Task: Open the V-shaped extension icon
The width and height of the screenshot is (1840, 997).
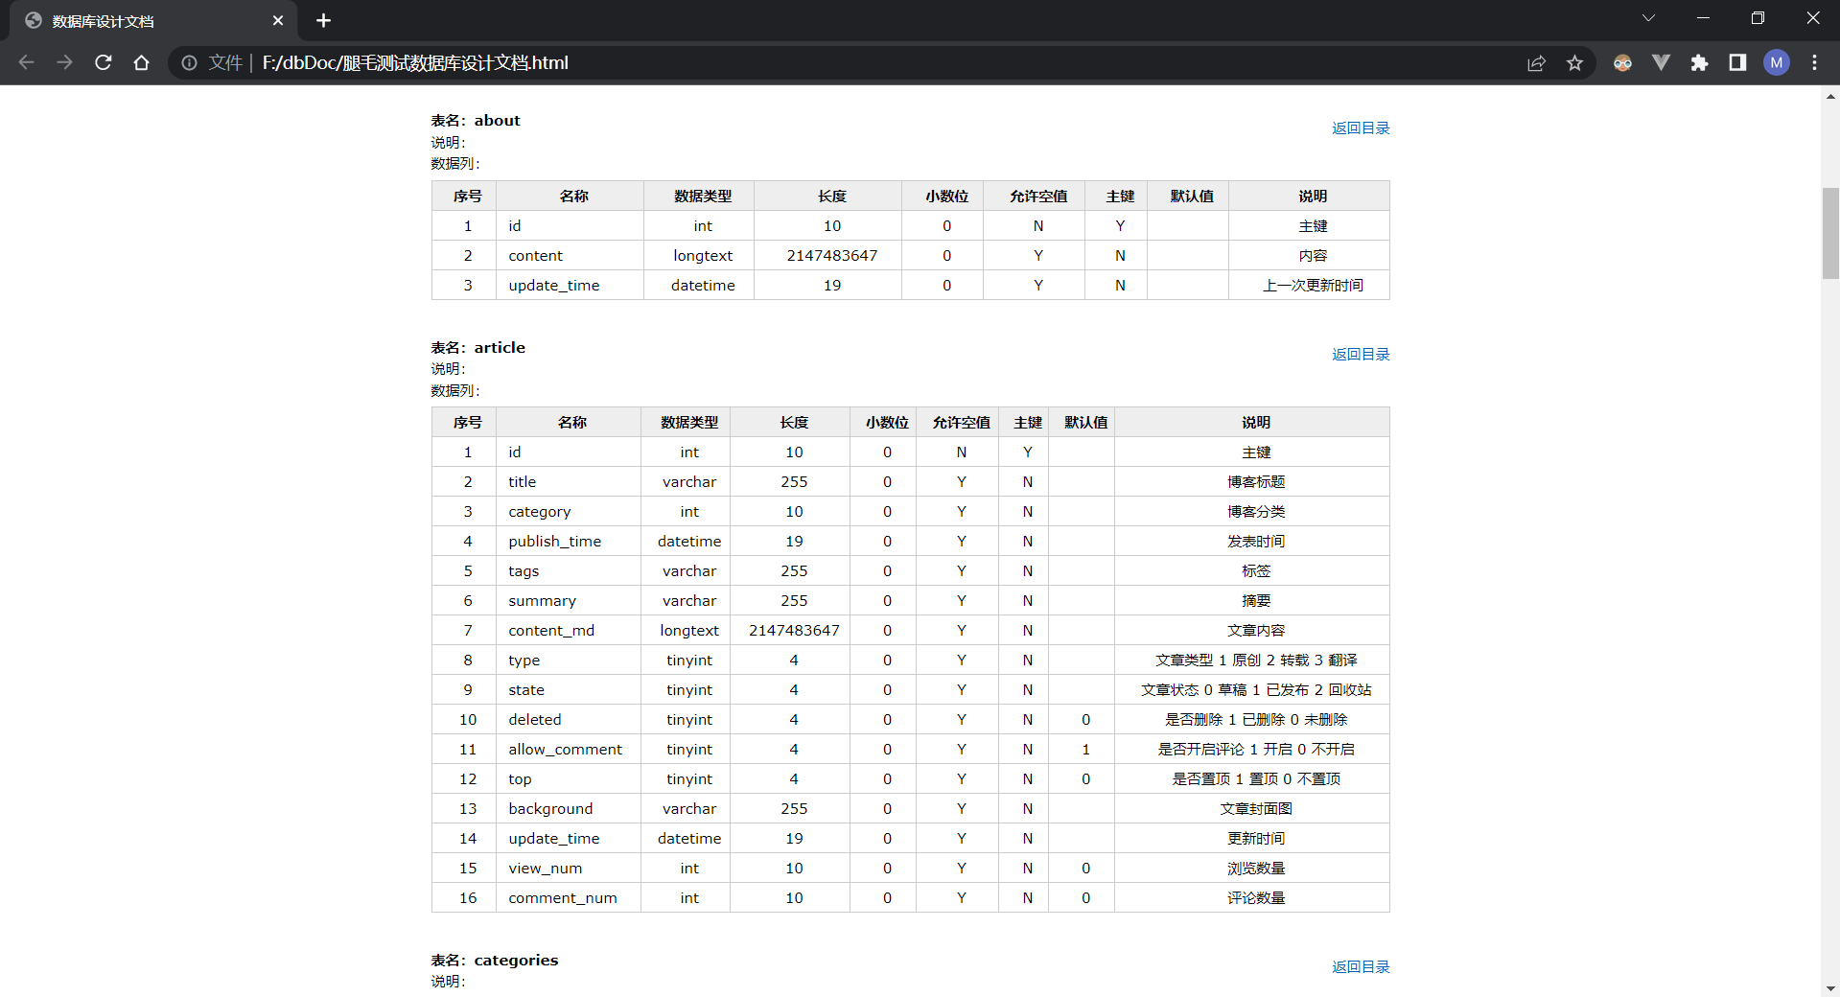Action: pos(1661,62)
